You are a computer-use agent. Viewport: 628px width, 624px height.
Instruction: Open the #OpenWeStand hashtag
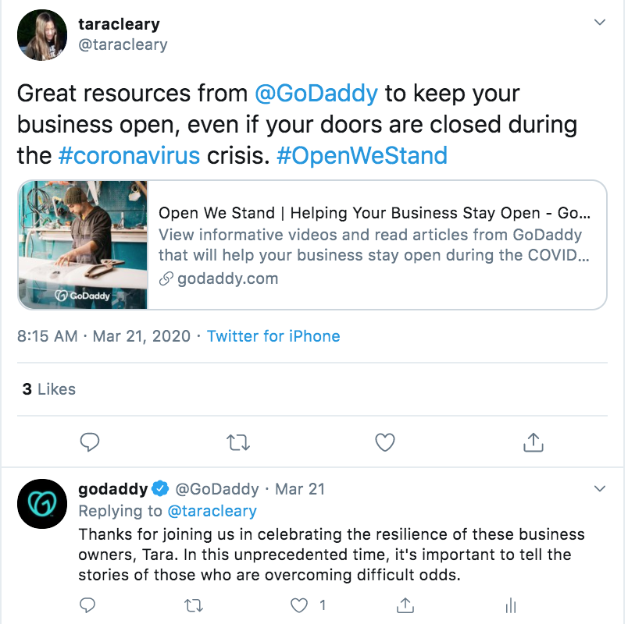pos(362,154)
